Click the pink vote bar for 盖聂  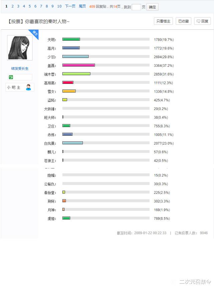coord(78,65)
